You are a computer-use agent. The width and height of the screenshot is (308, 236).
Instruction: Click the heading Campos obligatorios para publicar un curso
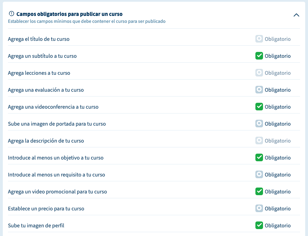pyautogui.click(x=69, y=14)
